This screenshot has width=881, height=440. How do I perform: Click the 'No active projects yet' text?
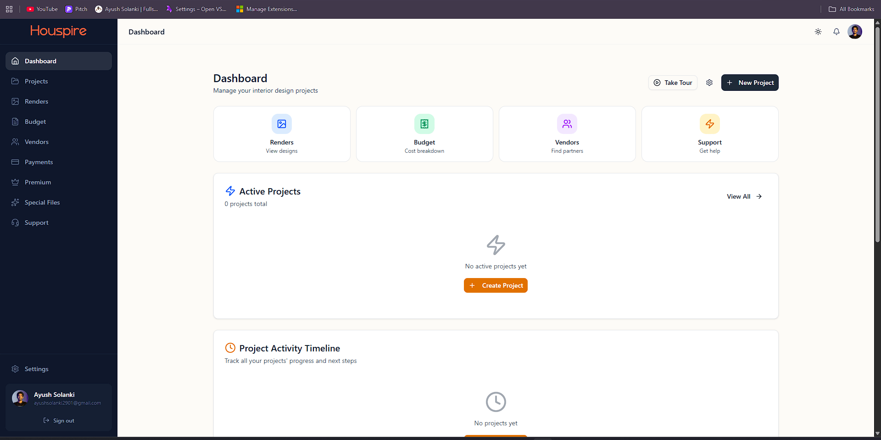(x=496, y=266)
